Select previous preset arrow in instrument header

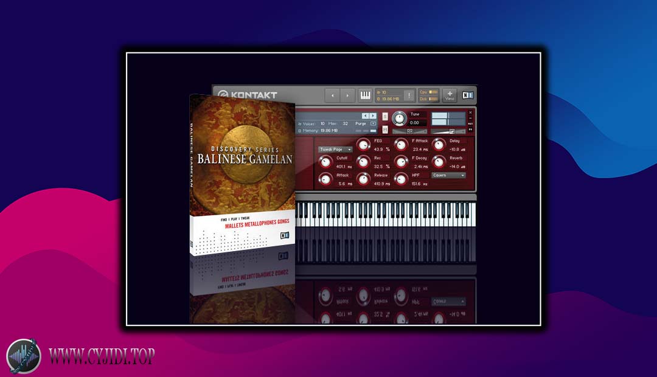pyautogui.click(x=366, y=116)
